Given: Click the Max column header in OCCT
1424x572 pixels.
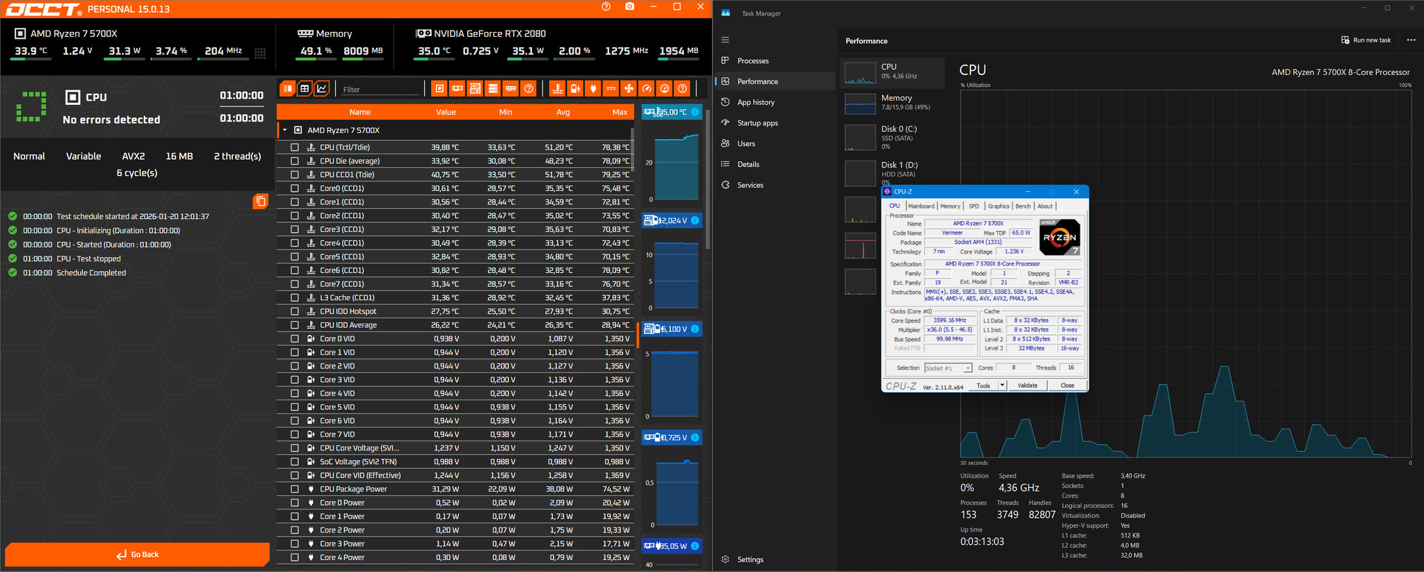Looking at the screenshot, I should tap(620, 112).
